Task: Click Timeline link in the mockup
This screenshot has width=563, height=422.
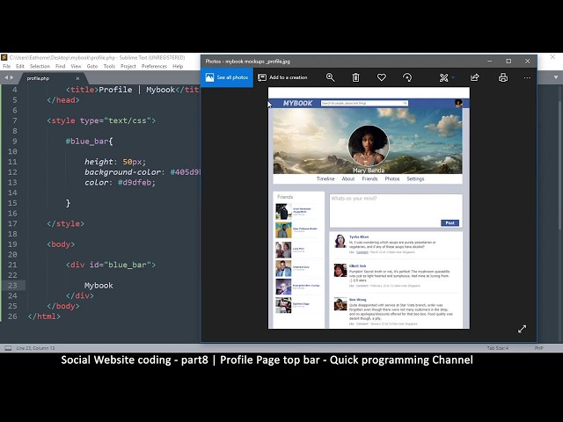Action: [x=325, y=178]
